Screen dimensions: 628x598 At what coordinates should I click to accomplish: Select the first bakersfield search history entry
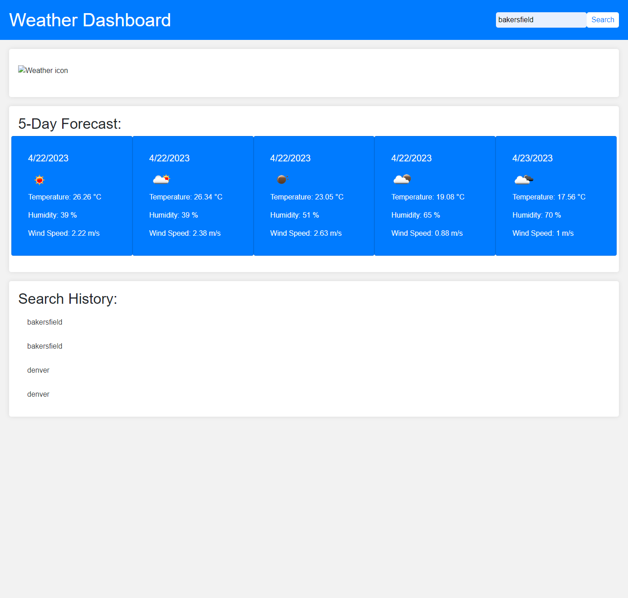click(44, 322)
